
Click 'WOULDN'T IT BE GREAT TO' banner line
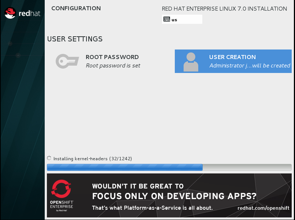[138, 186]
